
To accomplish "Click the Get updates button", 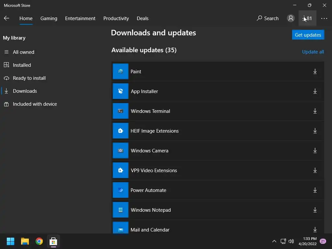I will point(308,35).
